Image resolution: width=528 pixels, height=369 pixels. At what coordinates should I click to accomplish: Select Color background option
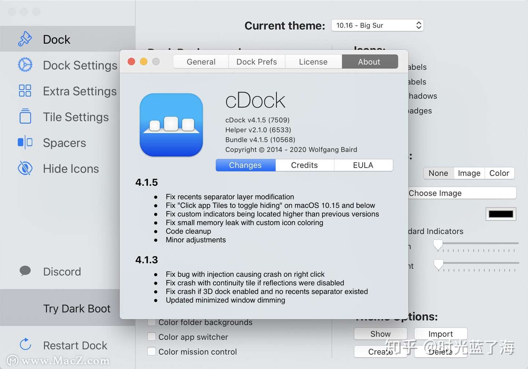499,173
